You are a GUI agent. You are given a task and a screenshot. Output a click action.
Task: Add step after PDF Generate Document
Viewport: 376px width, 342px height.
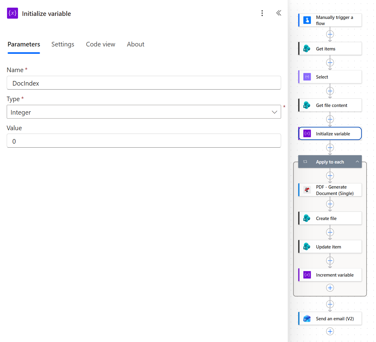tap(330, 204)
